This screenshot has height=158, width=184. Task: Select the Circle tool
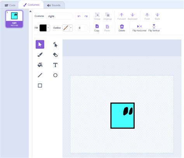point(55,75)
